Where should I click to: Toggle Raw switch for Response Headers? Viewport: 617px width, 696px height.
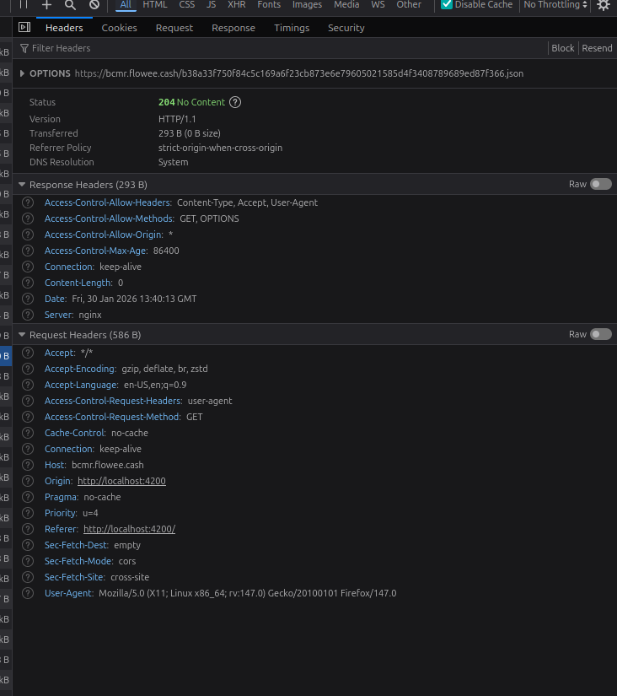click(600, 184)
